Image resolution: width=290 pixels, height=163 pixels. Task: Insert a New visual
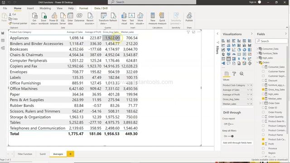pos(124,19)
